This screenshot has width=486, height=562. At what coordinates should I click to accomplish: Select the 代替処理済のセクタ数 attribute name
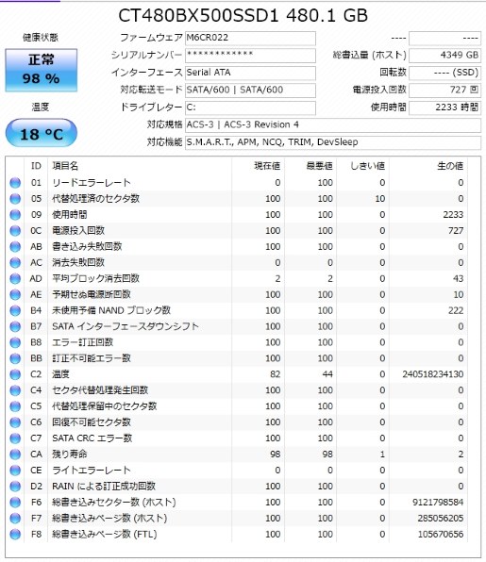coord(95,199)
